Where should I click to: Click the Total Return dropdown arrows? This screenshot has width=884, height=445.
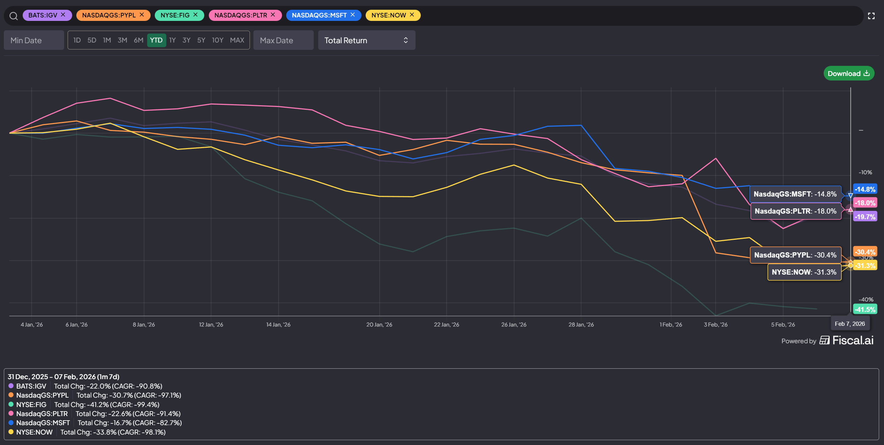click(406, 40)
